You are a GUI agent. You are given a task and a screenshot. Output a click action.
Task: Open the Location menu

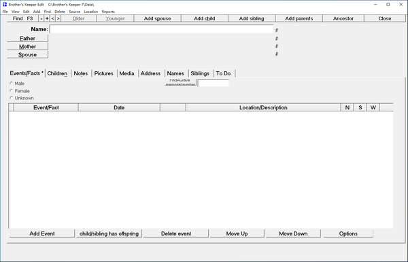[91, 12]
